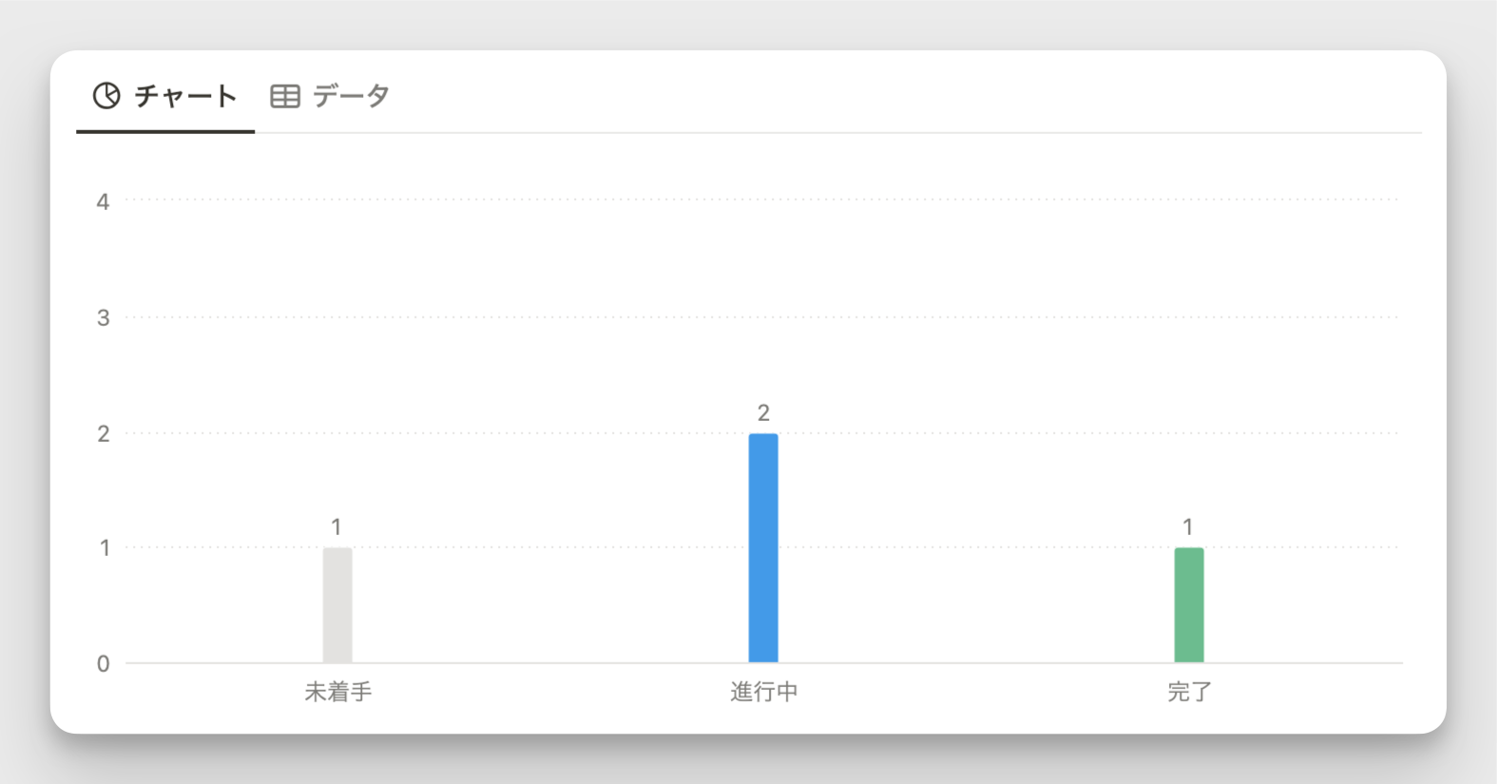
Task: Click the y-axis label 4
Action: [103, 201]
